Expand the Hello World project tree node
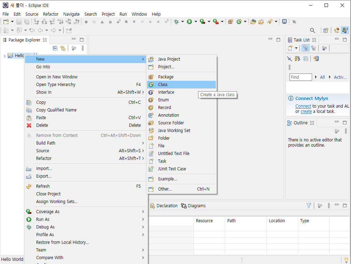Screen dimensions: 351x264 5,56
